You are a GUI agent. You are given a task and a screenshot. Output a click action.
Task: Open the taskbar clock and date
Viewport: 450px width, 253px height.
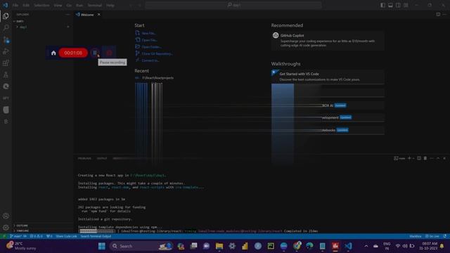[428, 246]
